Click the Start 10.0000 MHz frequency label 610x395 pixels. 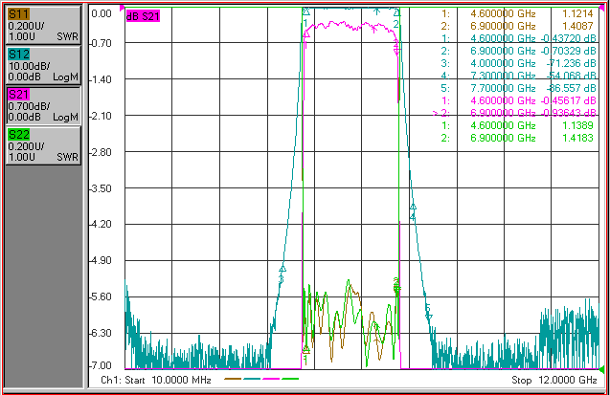(x=168, y=380)
